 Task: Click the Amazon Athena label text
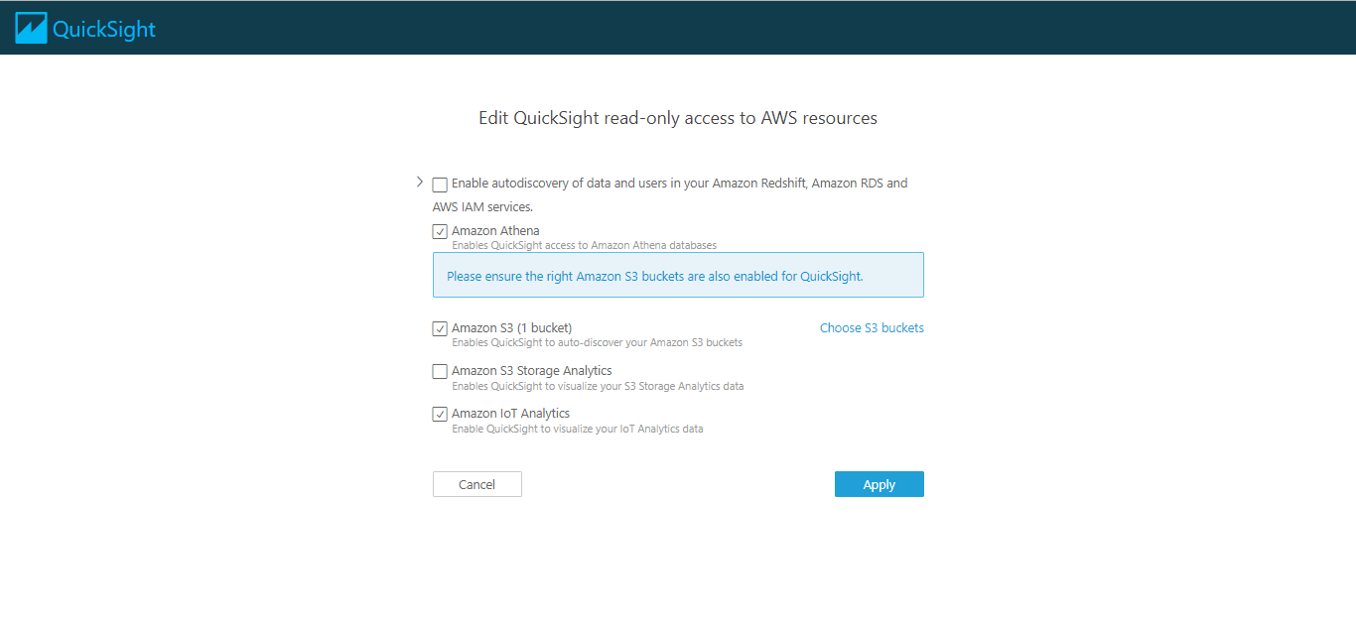495,230
